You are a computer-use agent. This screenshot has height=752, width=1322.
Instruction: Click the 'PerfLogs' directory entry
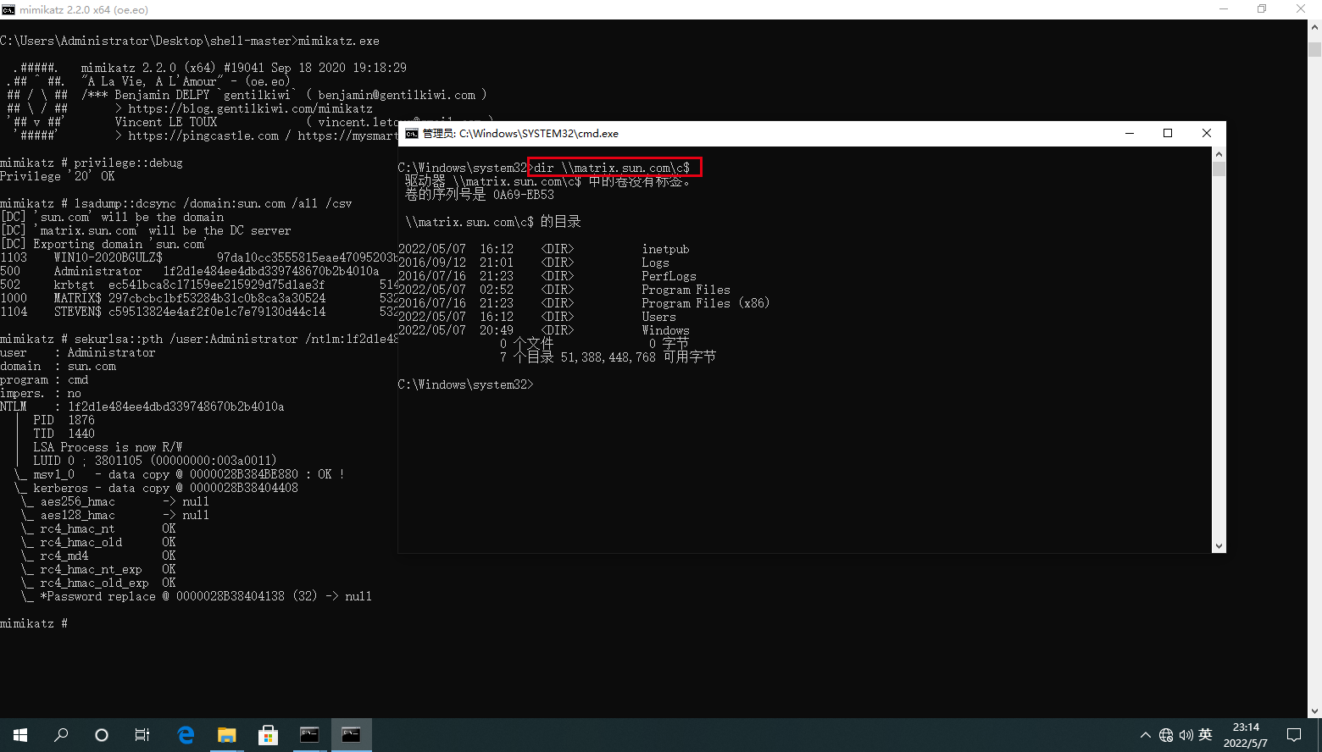[x=669, y=276]
